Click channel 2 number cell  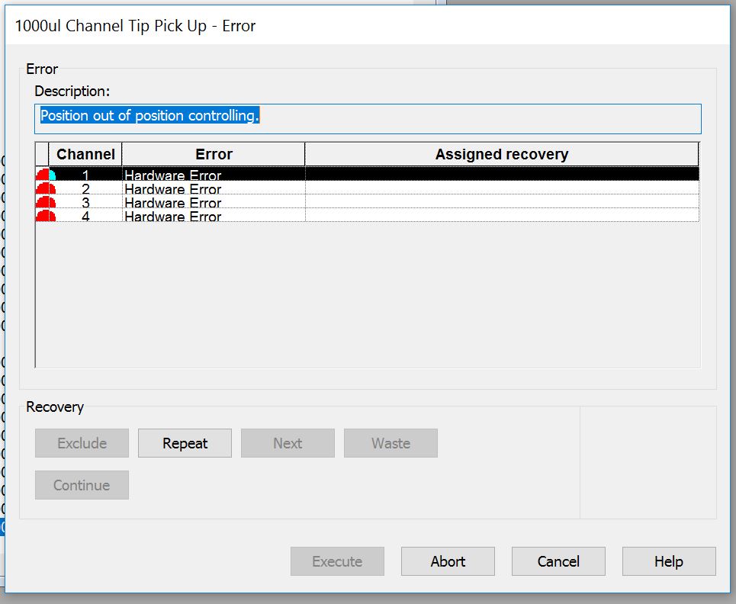click(85, 188)
